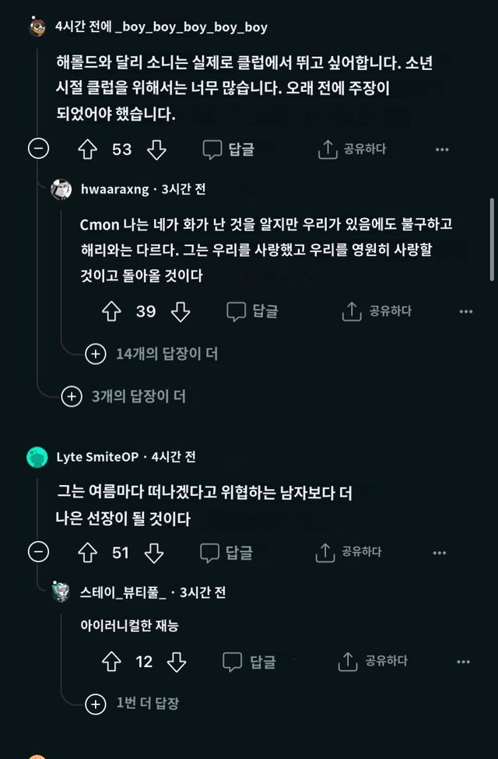The width and height of the screenshot is (498, 759).
Task: Downvote the reply with 12 points
Action: click(177, 662)
